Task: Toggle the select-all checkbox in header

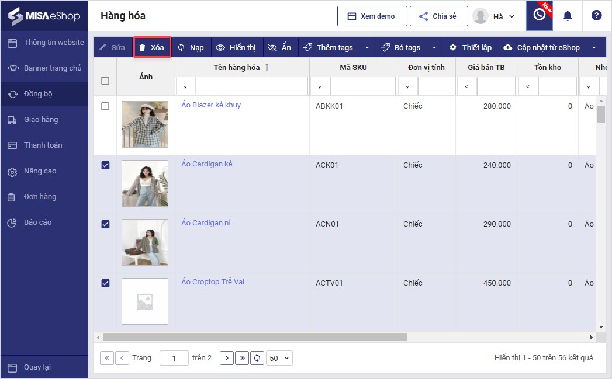Action: [105, 81]
